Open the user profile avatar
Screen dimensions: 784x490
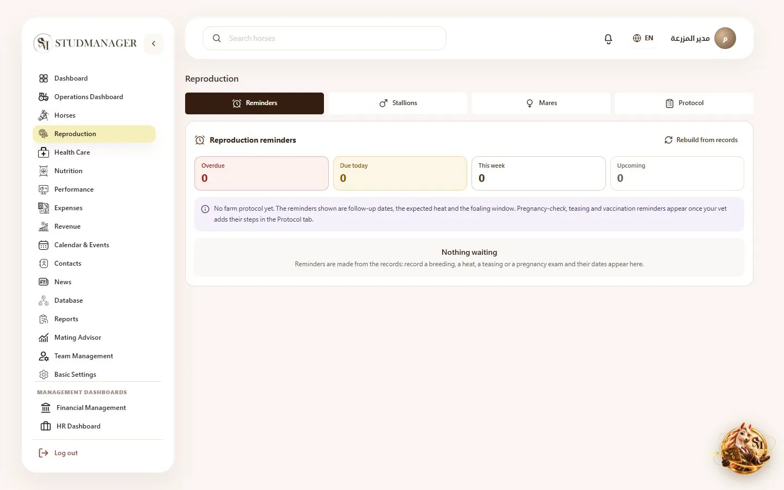pos(725,38)
